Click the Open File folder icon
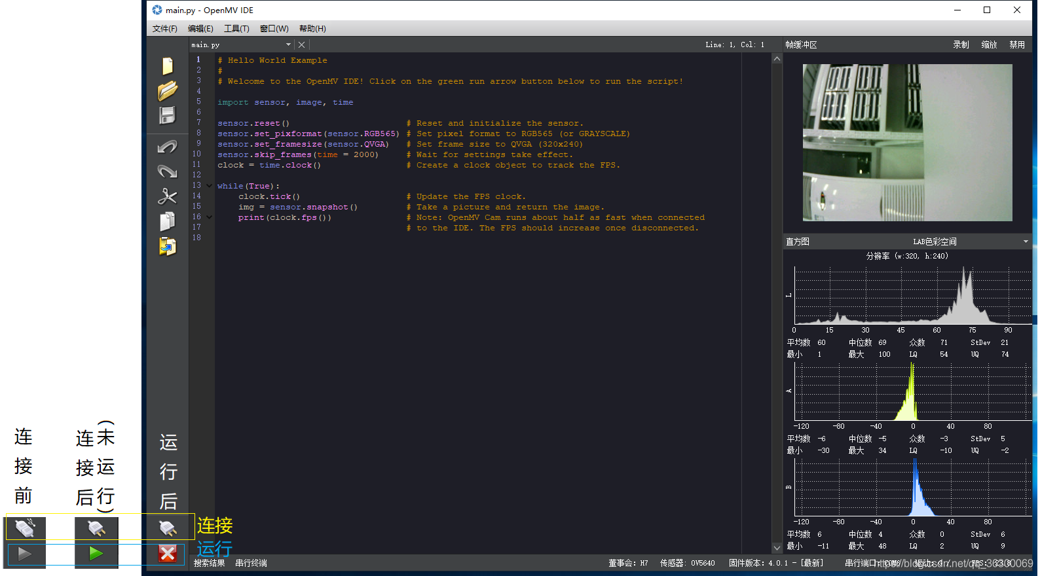Viewport: 1040px width, 576px height. (168, 90)
